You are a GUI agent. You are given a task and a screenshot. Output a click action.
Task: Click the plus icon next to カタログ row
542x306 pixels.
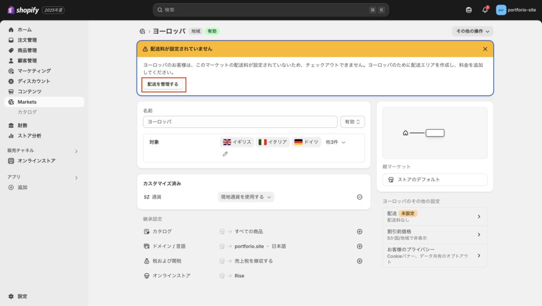point(359,231)
